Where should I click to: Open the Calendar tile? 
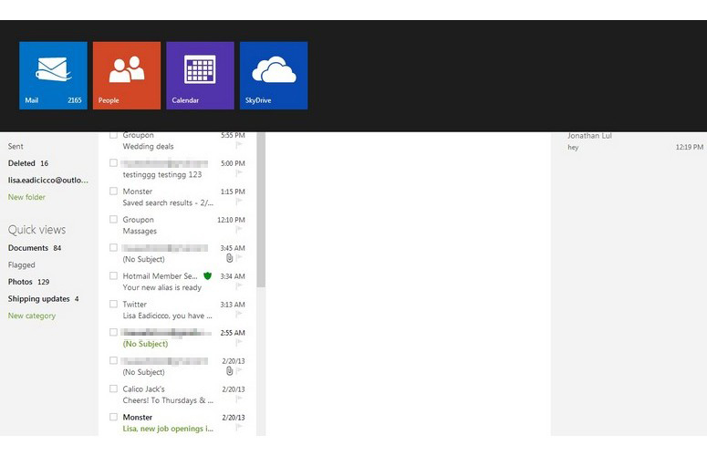coord(200,76)
